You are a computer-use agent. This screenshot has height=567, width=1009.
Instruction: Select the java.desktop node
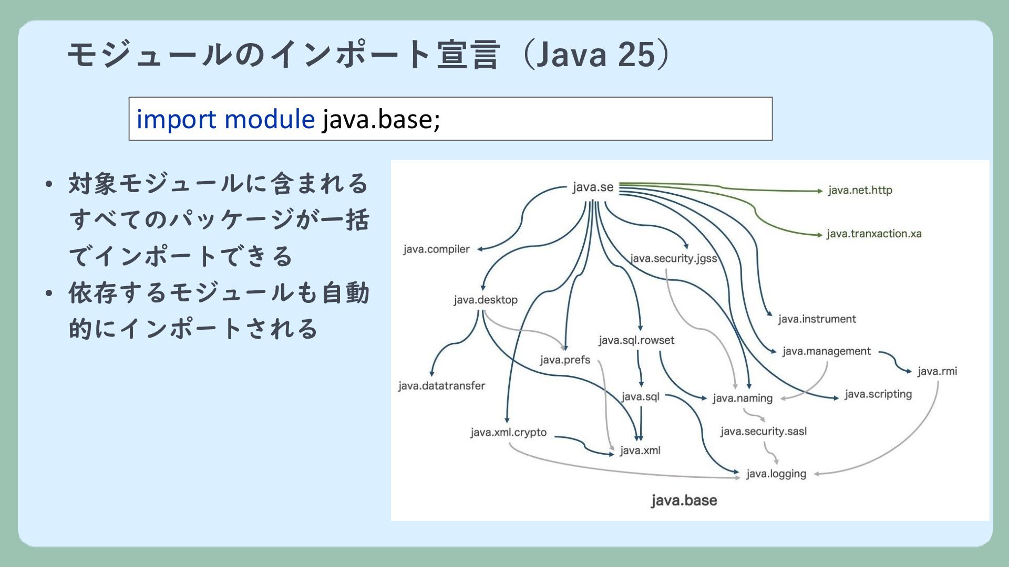coord(486,300)
